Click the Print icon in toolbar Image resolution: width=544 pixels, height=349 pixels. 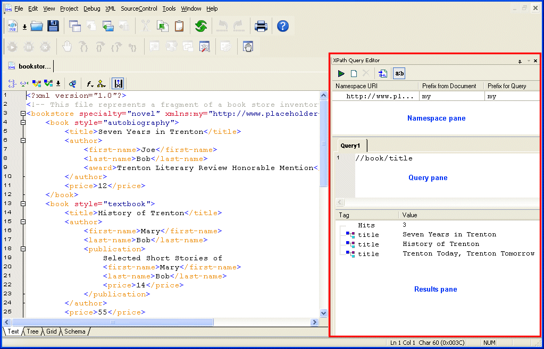[261, 26]
